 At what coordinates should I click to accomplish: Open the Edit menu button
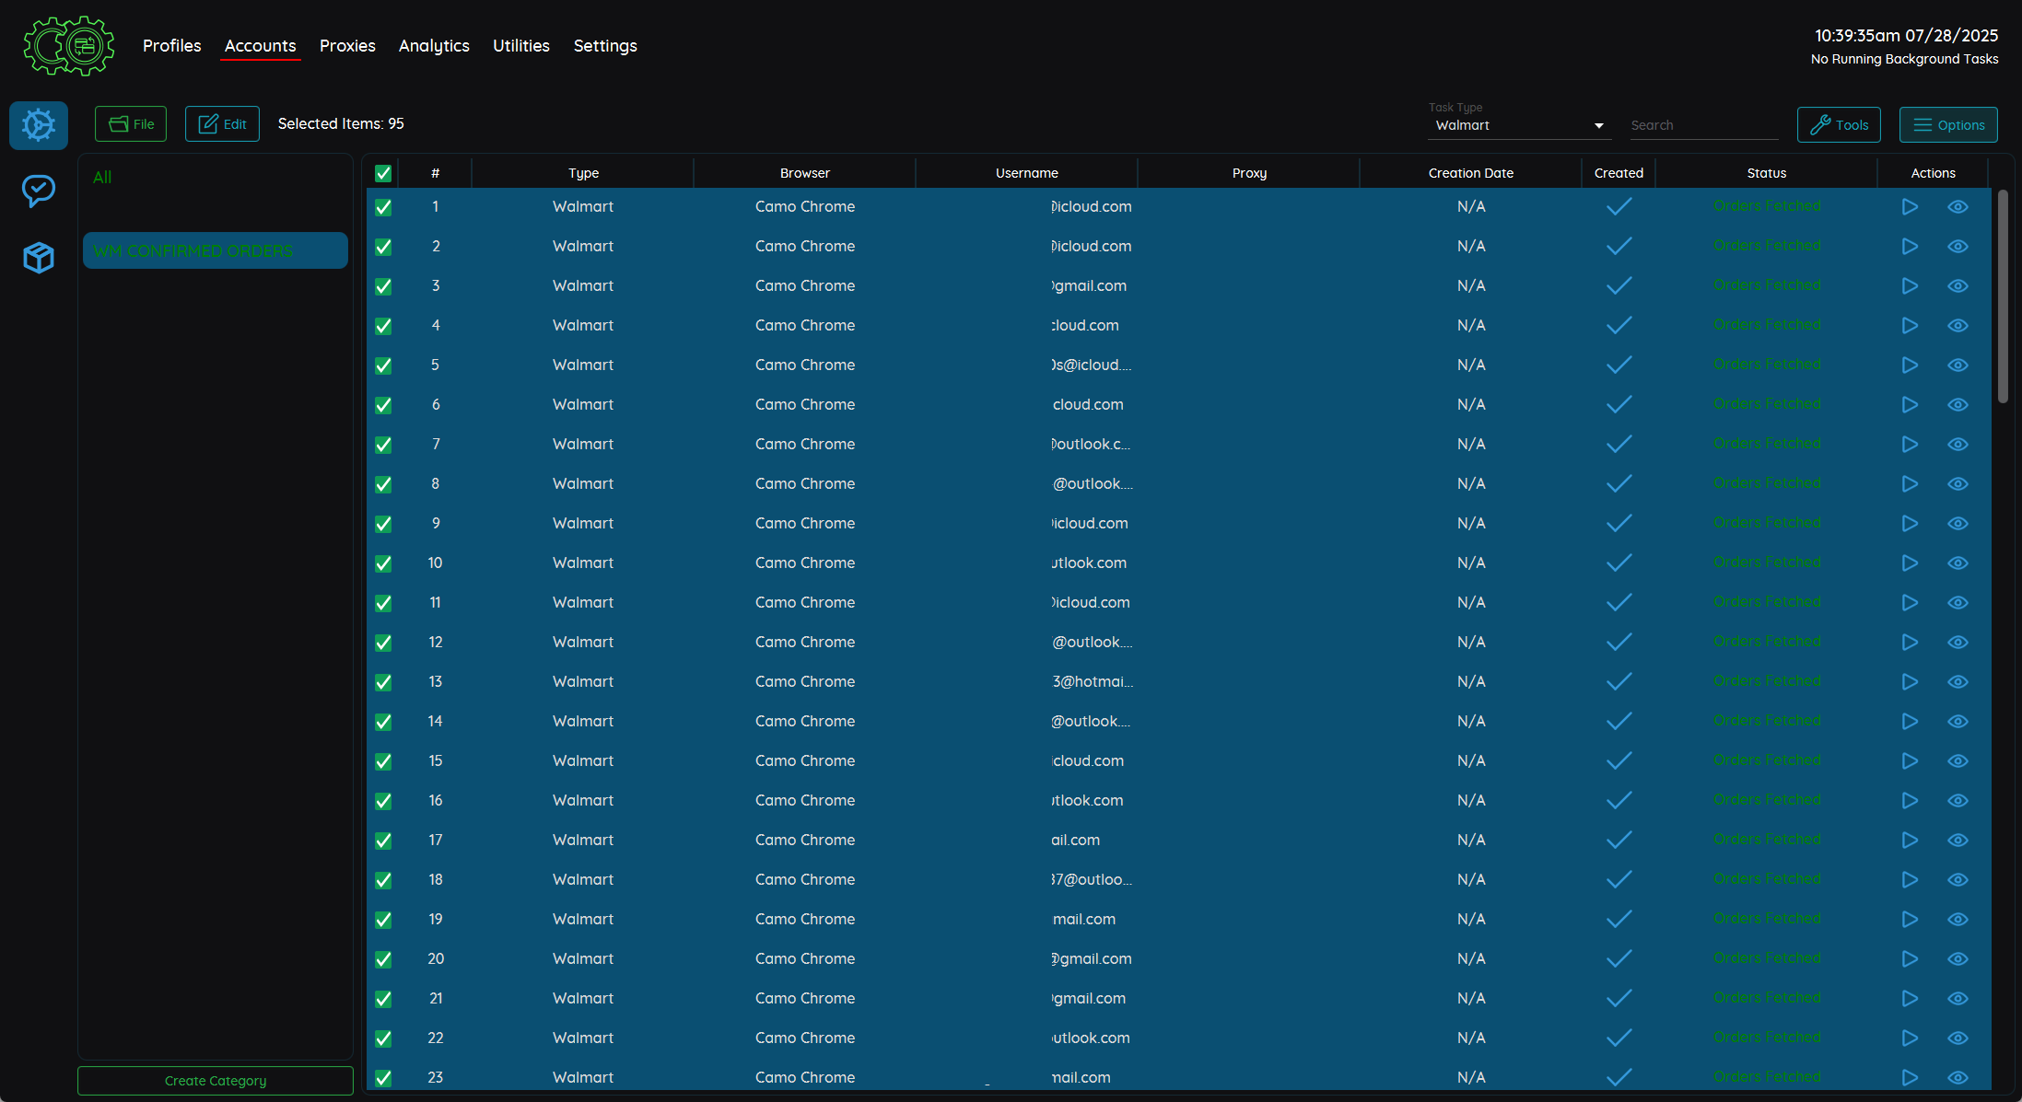[222, 124]
